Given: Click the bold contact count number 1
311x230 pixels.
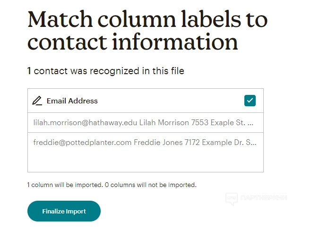Looking at the screenshot, I should tap(29, 71).
